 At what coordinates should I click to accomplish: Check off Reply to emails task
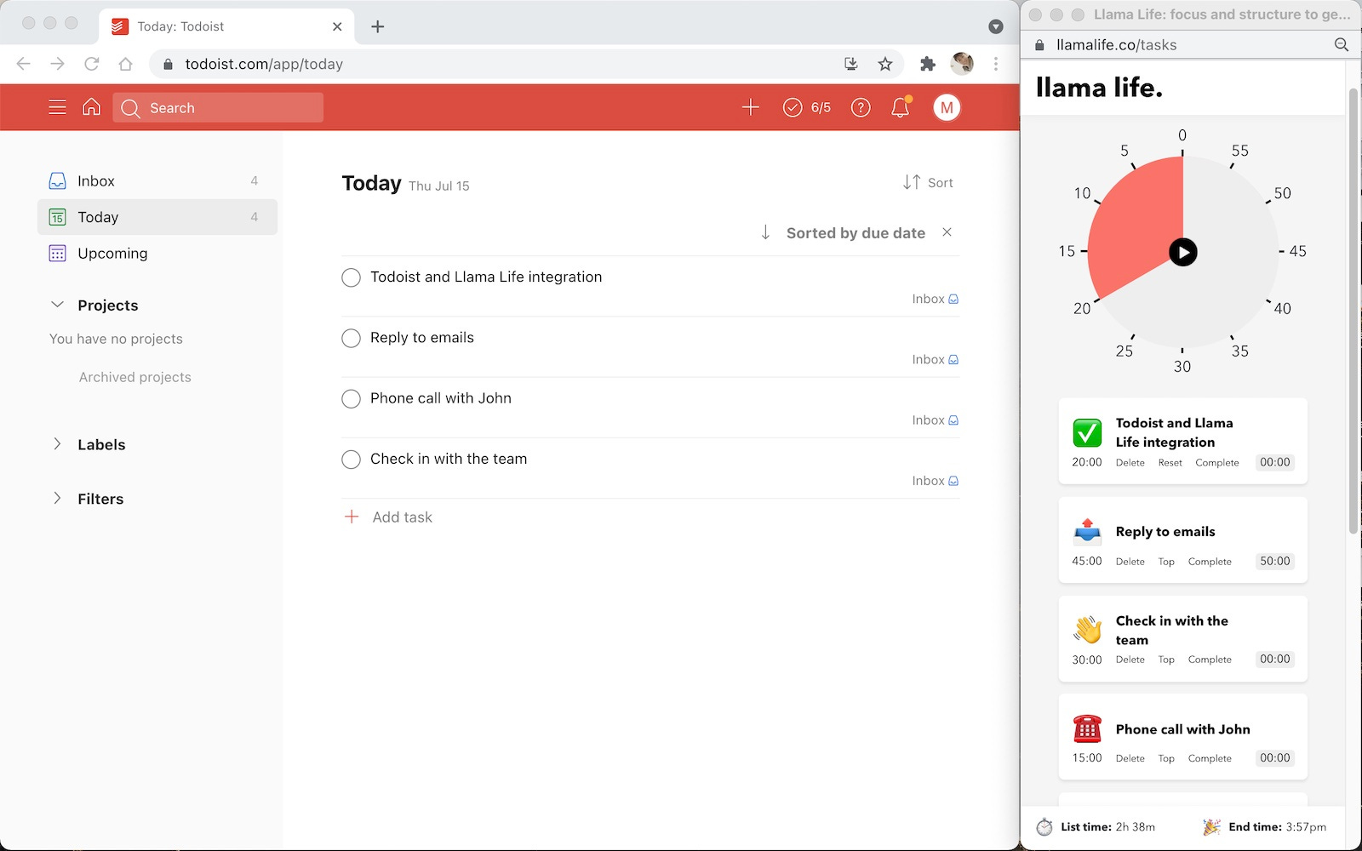pyautogui.click(x=351, y=338)
